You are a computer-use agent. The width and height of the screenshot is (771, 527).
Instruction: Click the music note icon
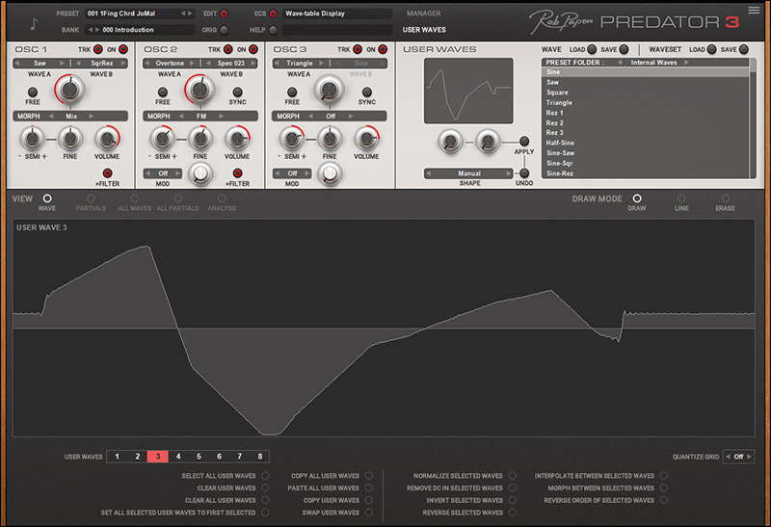34,23
